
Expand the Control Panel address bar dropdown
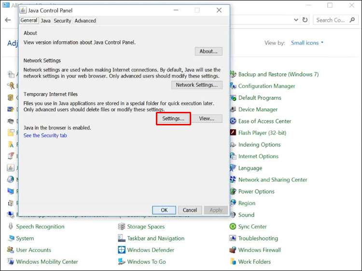pyautogui.click(x=296, y=20)
